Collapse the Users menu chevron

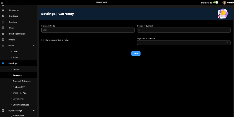coord(34,46)
